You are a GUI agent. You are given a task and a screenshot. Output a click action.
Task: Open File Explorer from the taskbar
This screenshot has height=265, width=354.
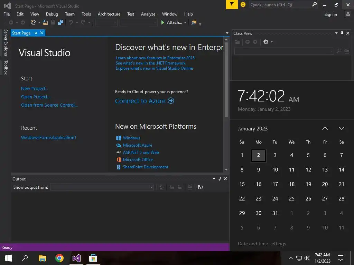pos(42,258)
